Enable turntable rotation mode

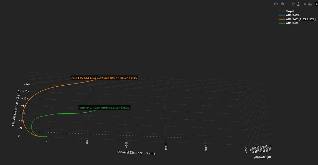click(298, 4)
